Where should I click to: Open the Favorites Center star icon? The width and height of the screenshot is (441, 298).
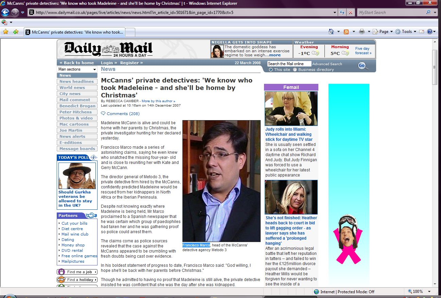(5, 32)
